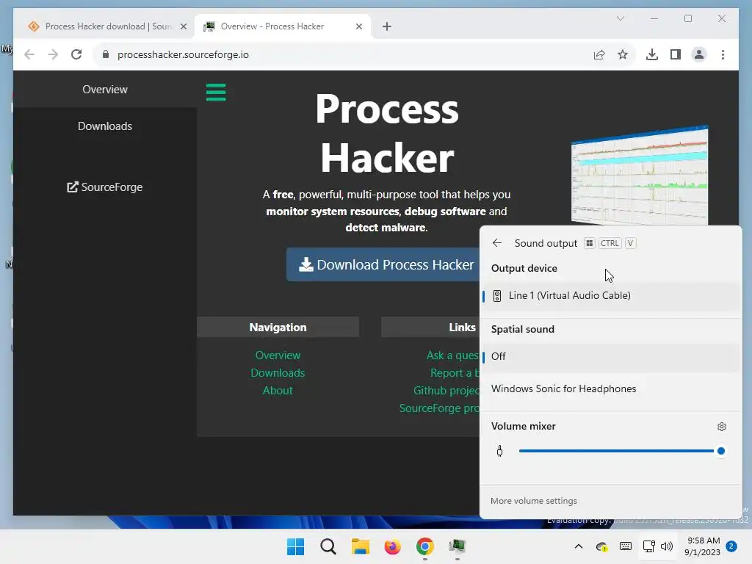Navigate back in Chrome
The image size is (752, 564).
click(x=29, y=54)
